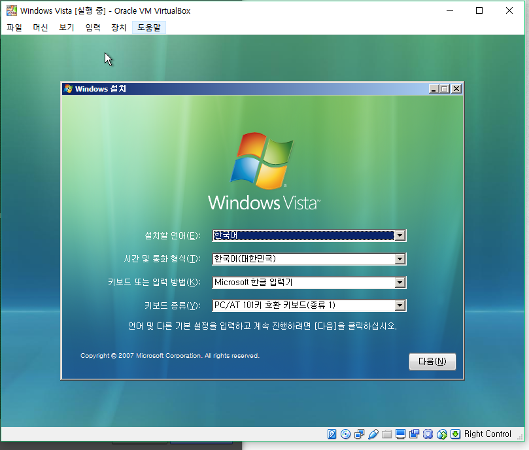Click the CPU virtualization chip icon

click(x=428, y=434)
